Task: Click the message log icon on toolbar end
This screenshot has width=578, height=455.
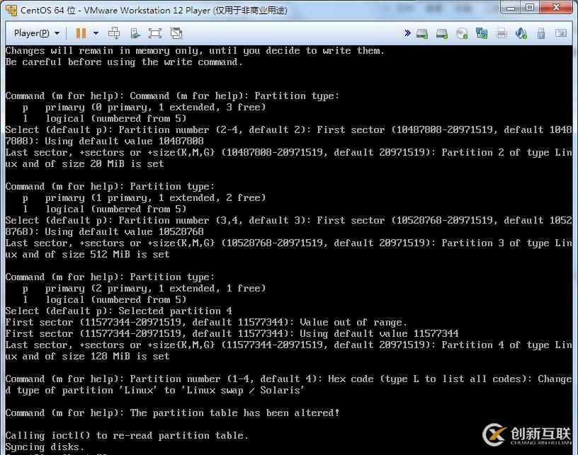Action: pyautogui.click(x=561, y=33)
